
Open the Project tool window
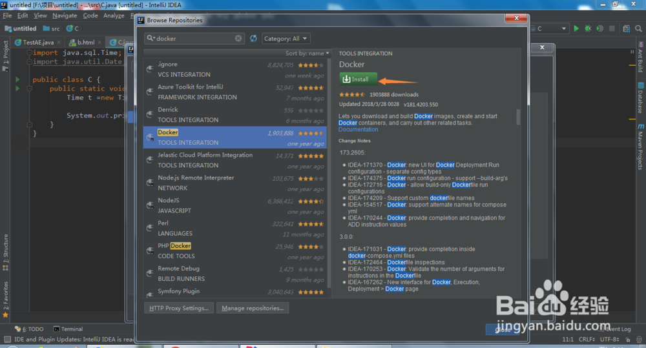[5, 56]
